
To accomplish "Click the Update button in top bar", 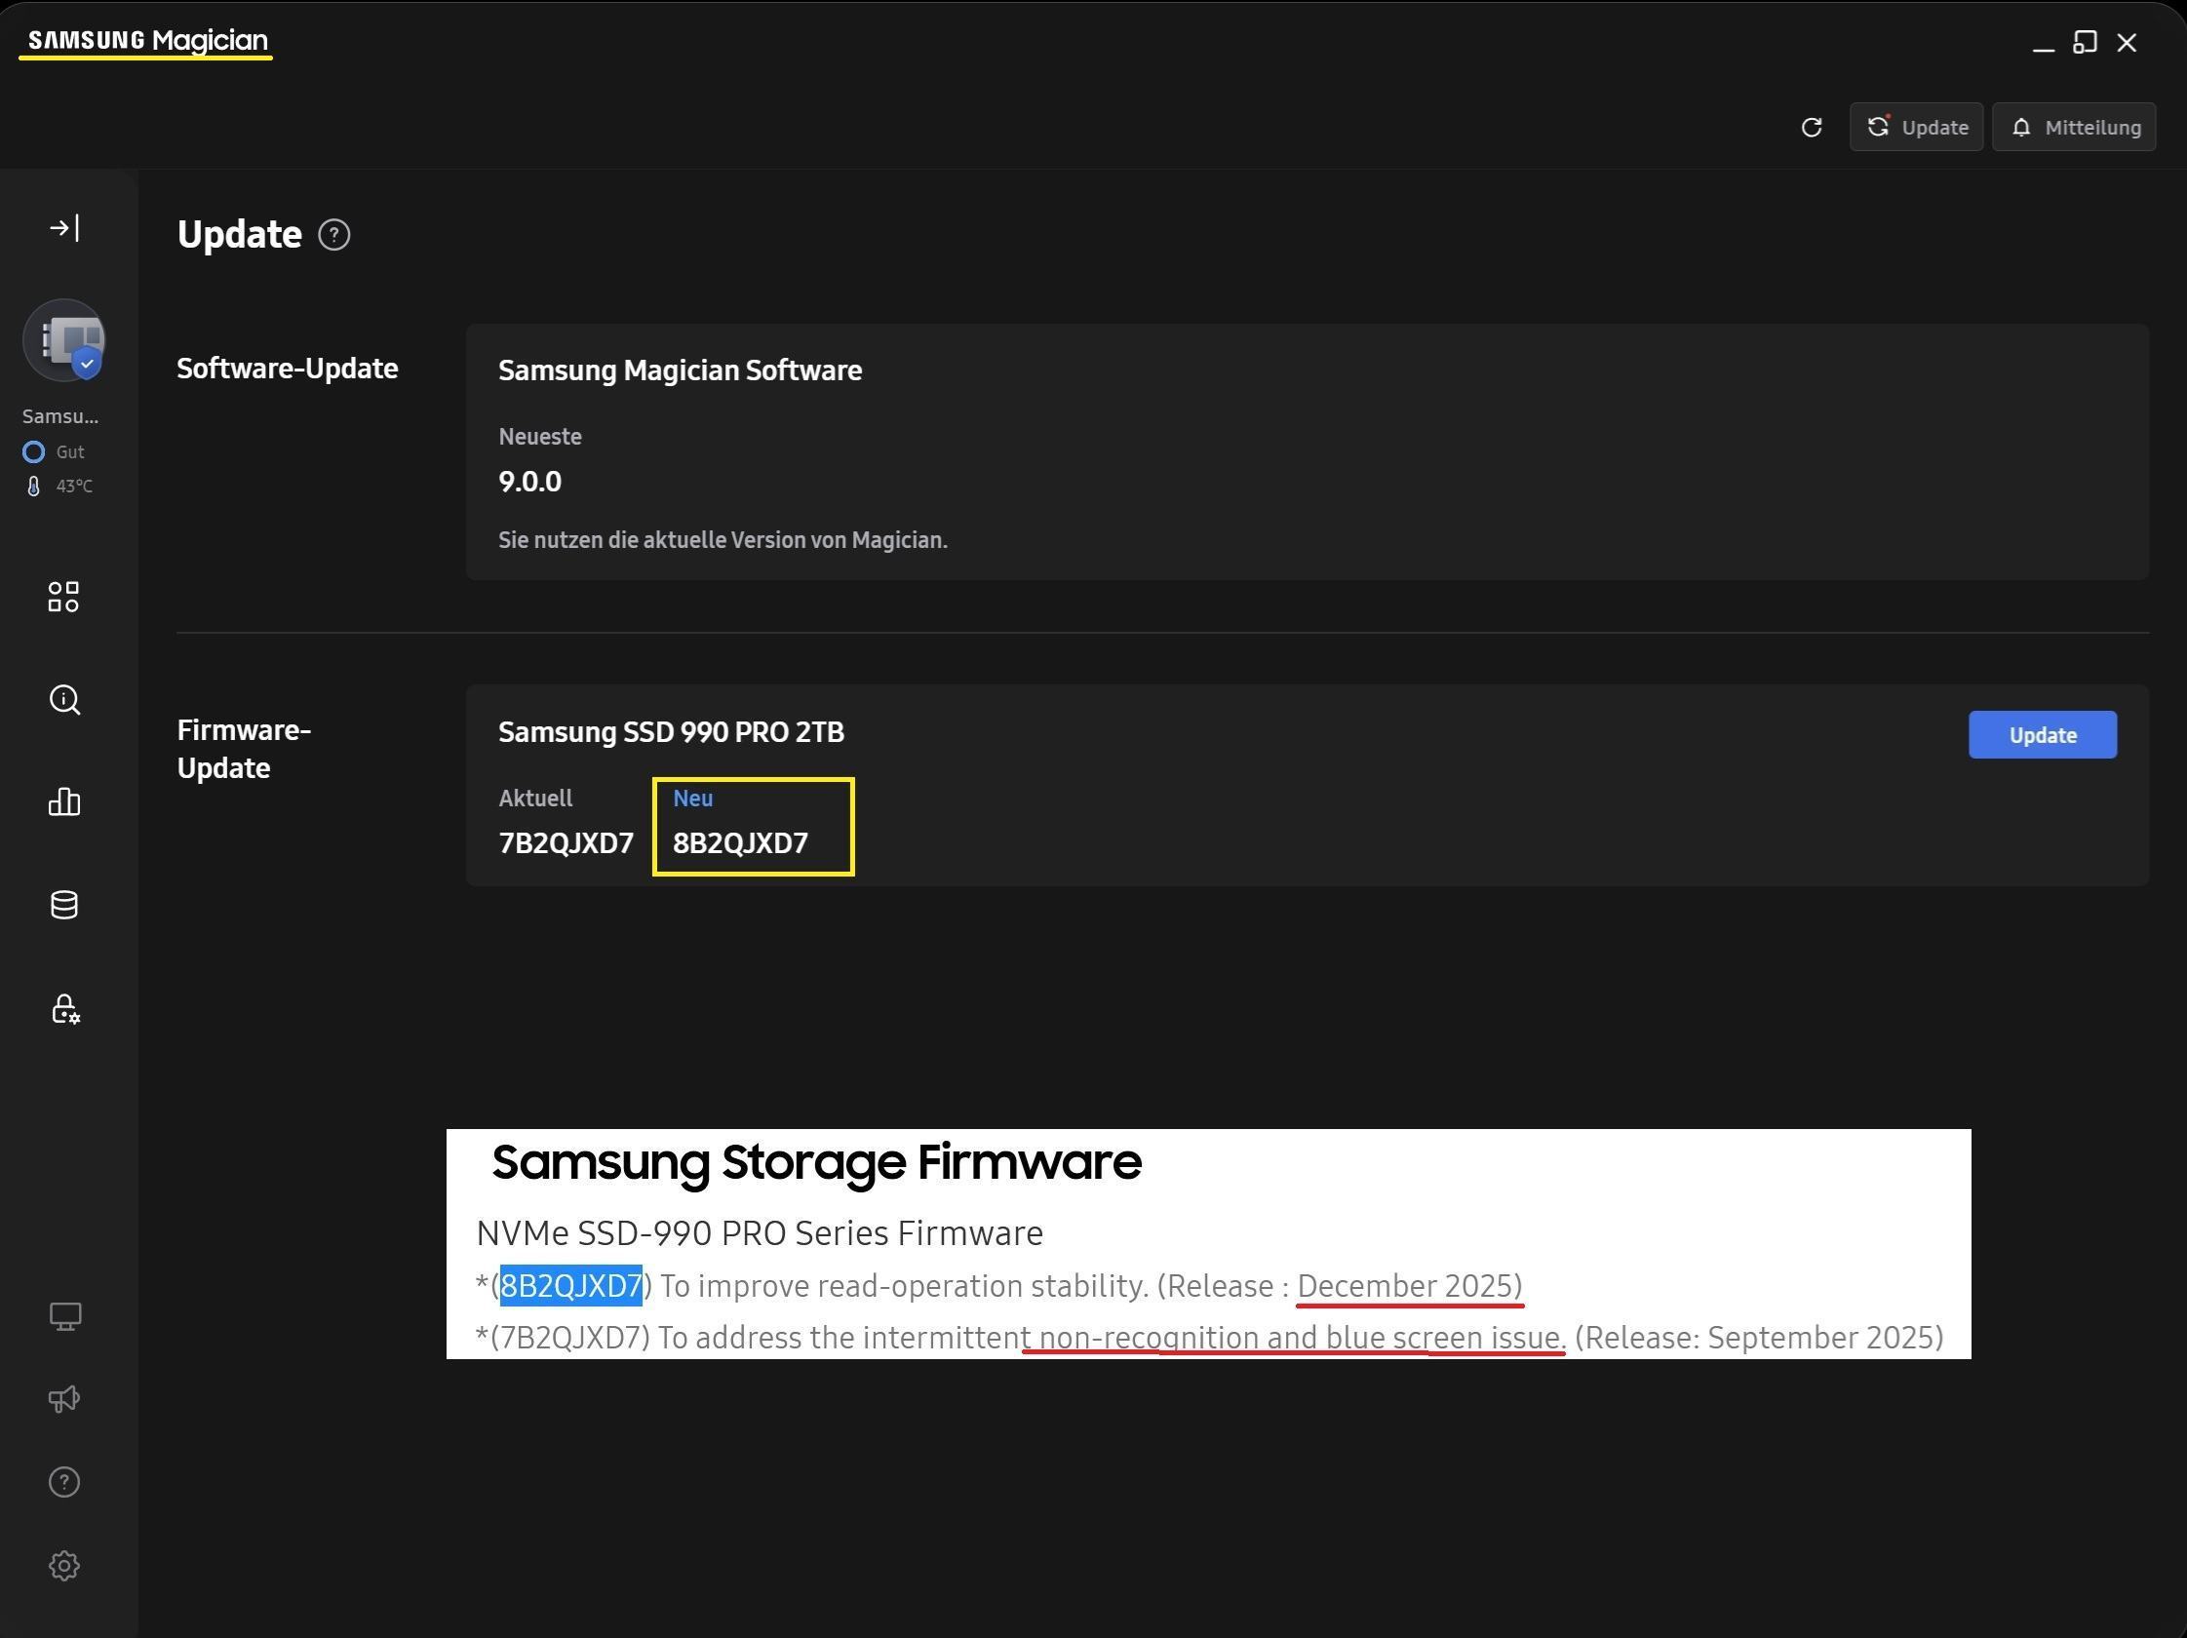I will pos(1916,128).
